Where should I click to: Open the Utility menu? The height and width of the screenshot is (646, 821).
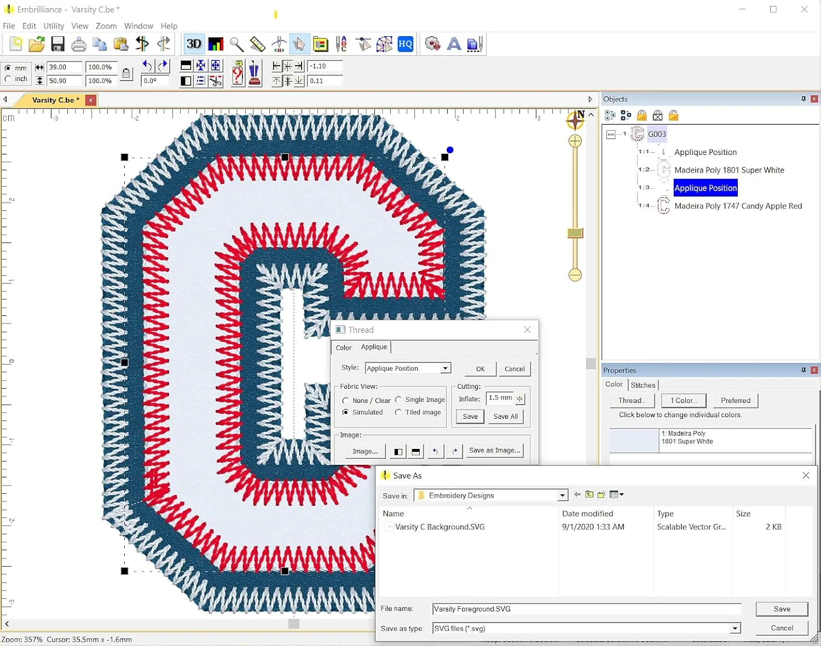pyautogui.click(x=53, y=26)
